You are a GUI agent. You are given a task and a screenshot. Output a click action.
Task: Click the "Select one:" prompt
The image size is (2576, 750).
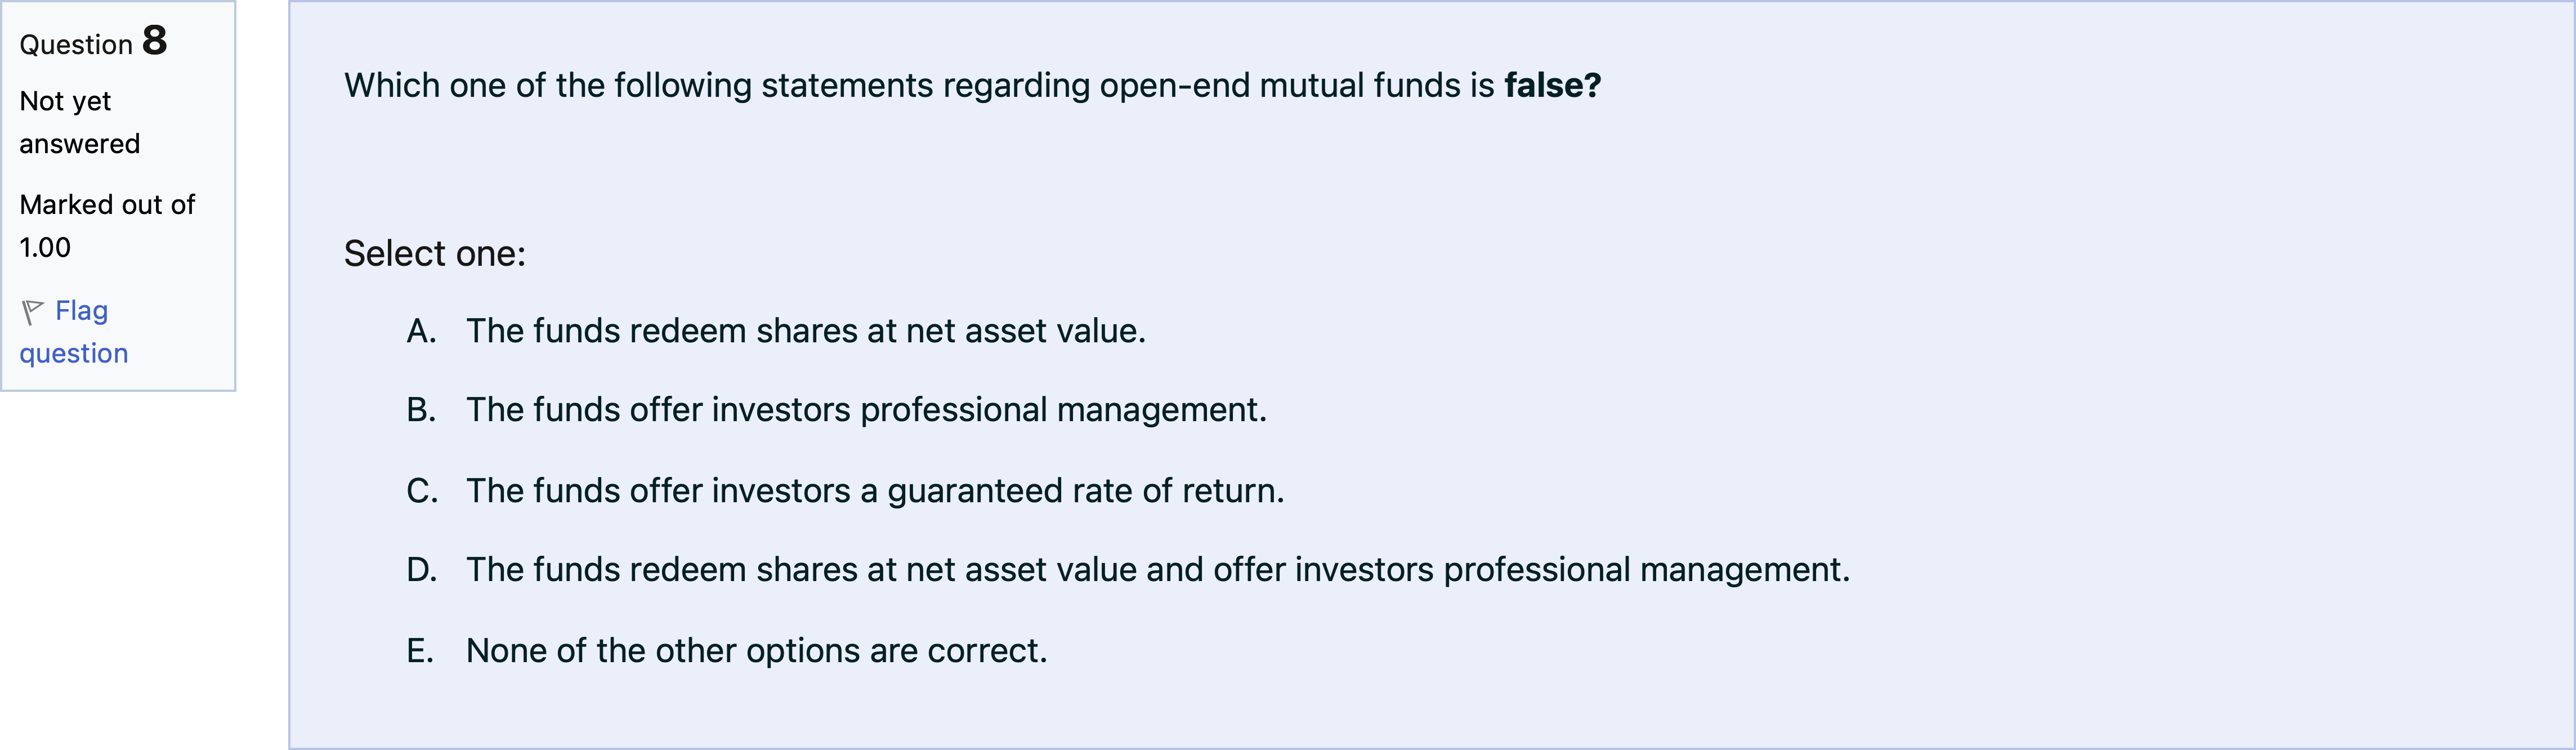(x=434, y=254)
